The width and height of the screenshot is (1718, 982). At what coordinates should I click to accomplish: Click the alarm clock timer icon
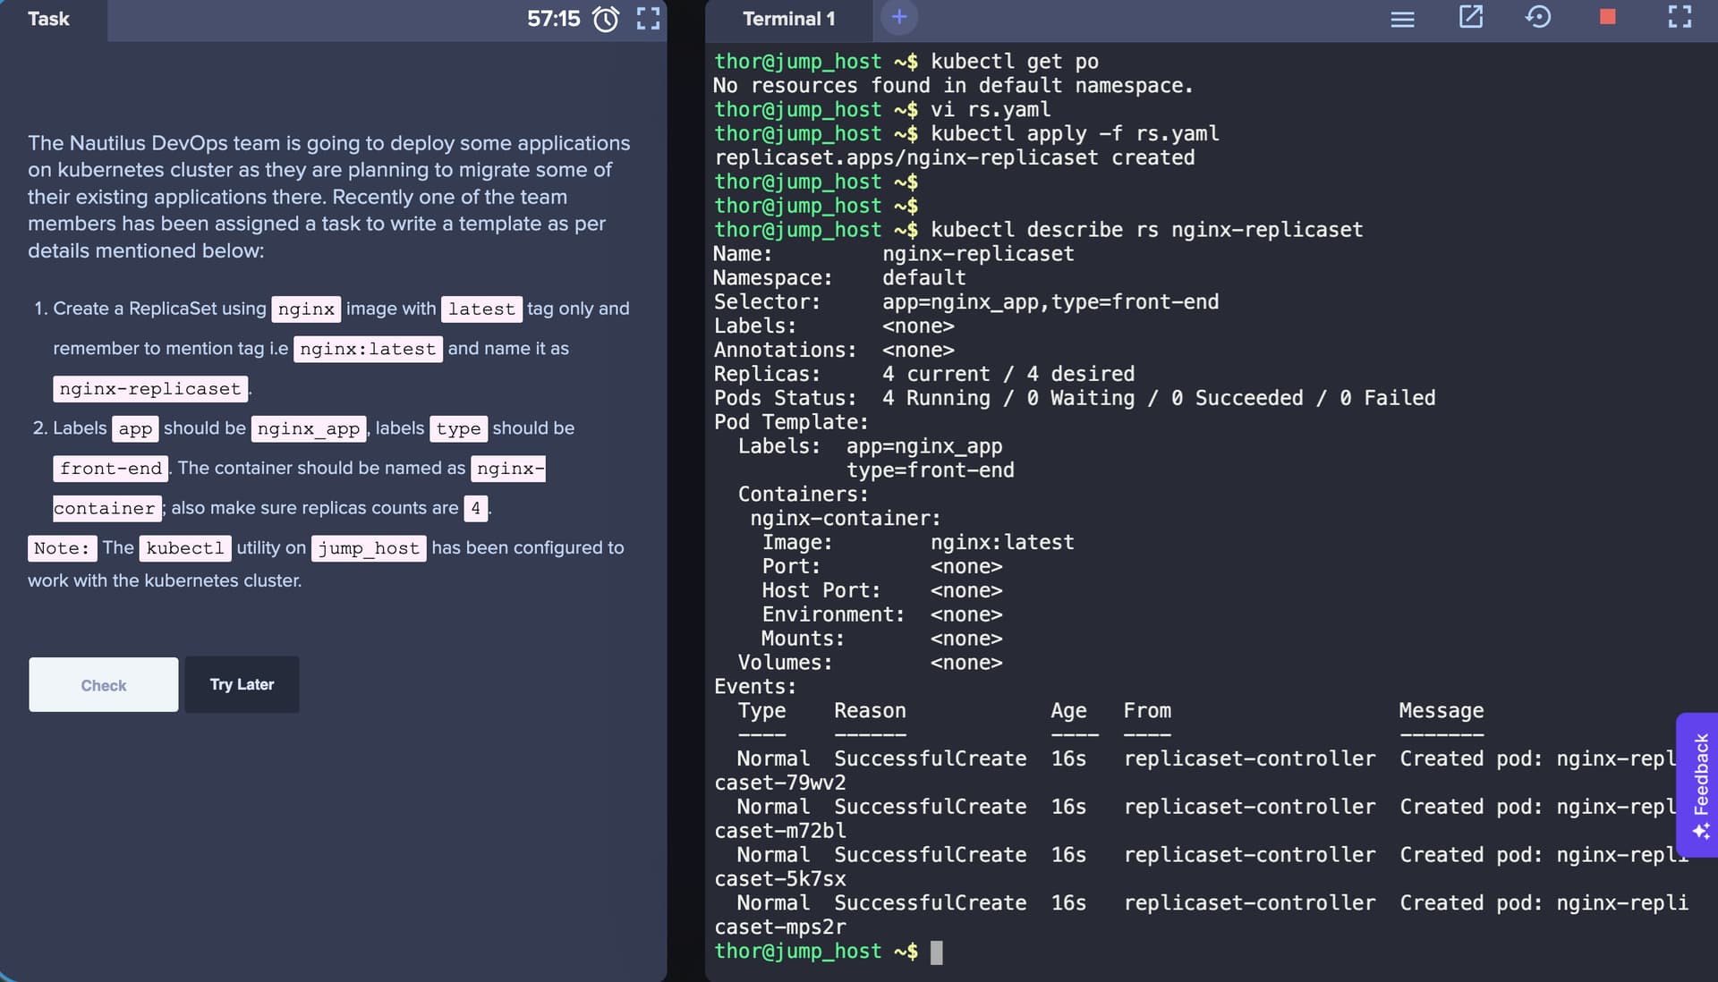pyautogui.click(x=606, y=19)
